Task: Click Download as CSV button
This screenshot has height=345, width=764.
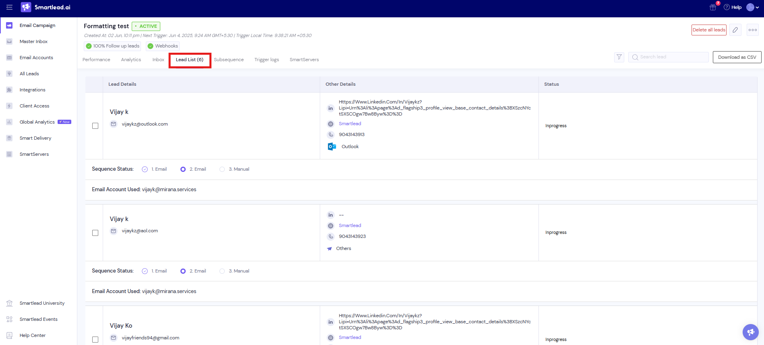Action: point(737,57)
